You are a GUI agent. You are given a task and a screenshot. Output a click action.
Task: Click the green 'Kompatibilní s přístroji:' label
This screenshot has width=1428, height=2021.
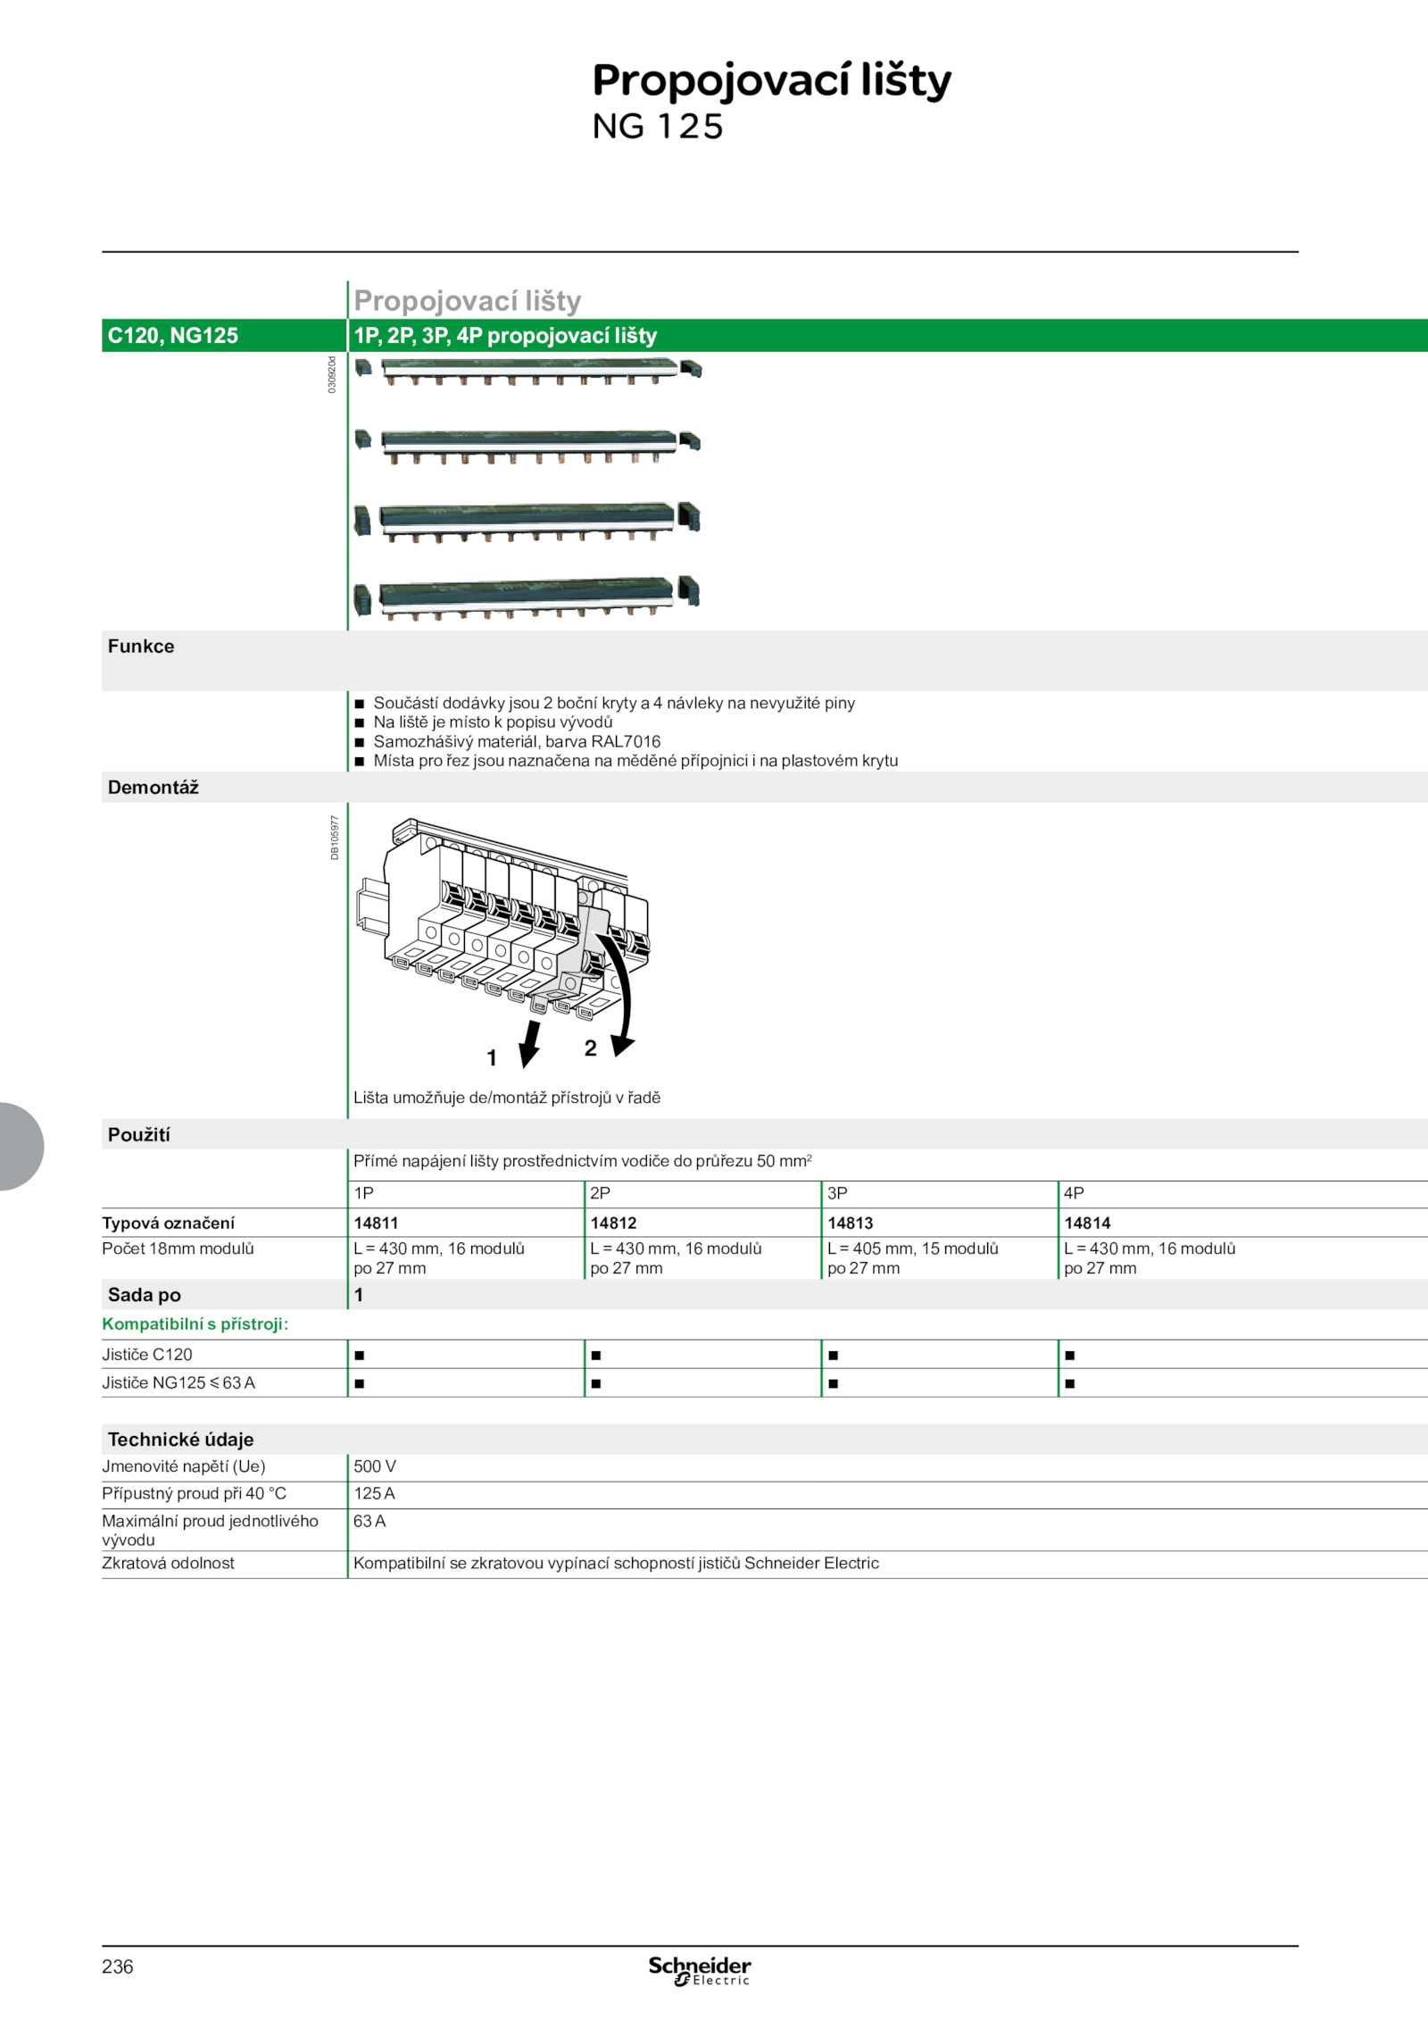pyautogui.click(x=195, y=1324)
